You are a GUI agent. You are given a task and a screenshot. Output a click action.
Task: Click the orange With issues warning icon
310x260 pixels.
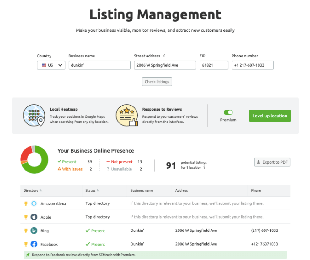59,169
